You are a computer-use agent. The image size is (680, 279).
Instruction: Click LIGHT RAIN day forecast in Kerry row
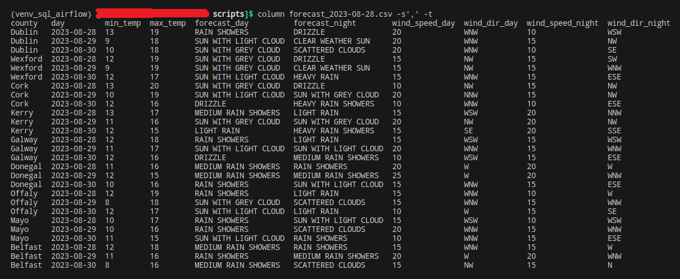pos(217,131)
